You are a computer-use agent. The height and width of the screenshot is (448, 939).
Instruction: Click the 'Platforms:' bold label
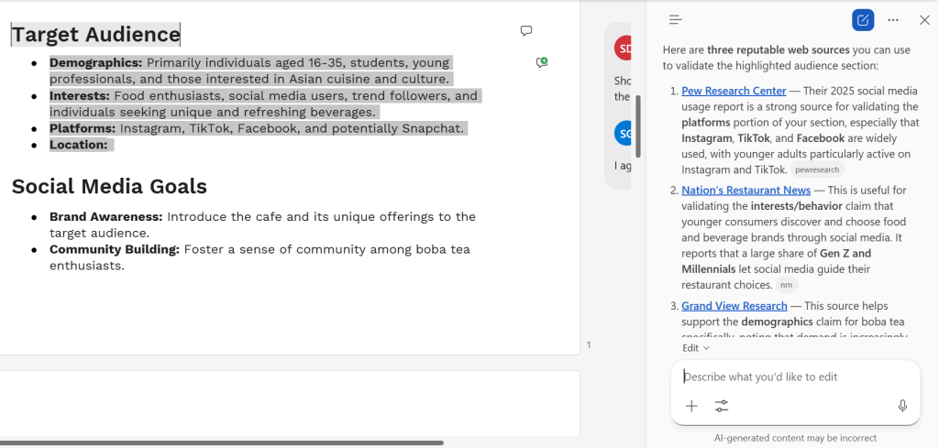tap(83, 128)
